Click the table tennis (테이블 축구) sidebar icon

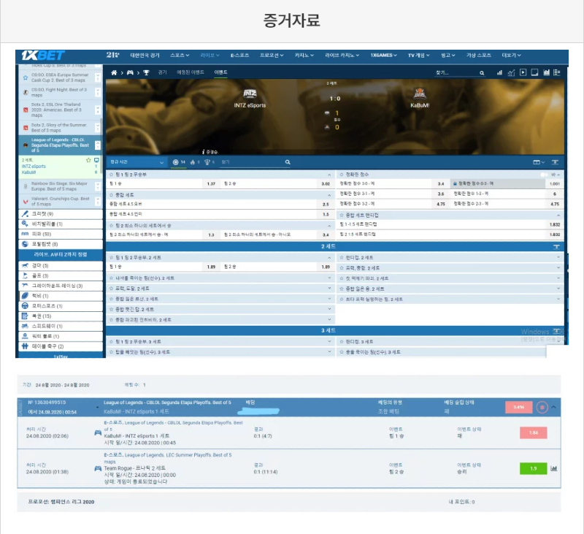pyautogui.click(x=26, y=346)
